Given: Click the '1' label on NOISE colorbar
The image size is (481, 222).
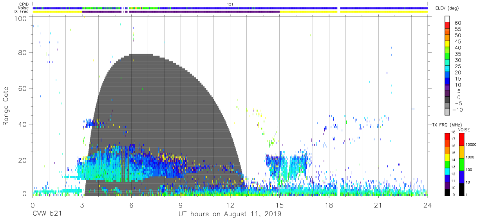Looking at the screenshot, I should point(467,195).
